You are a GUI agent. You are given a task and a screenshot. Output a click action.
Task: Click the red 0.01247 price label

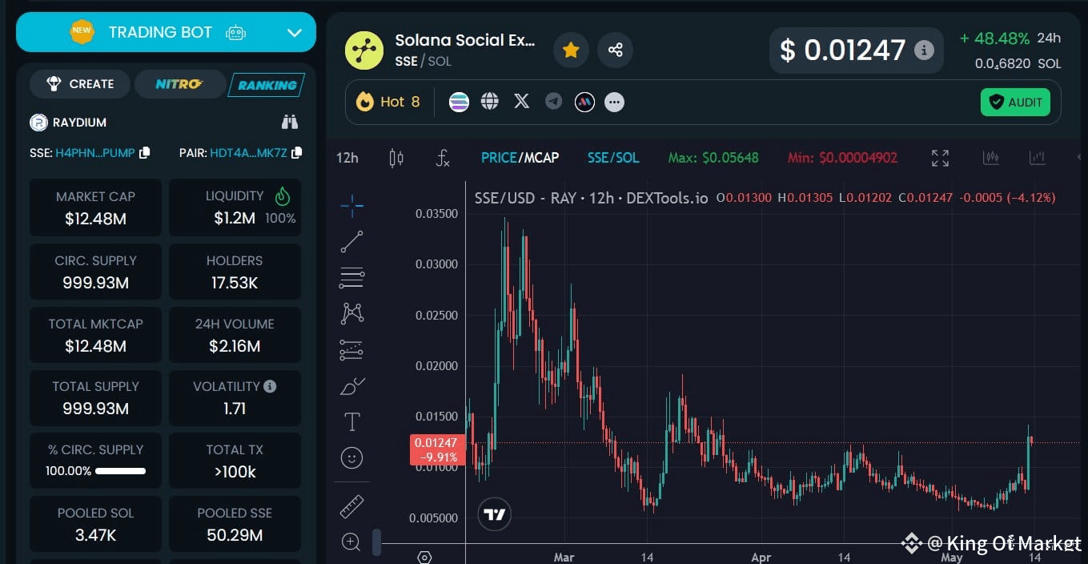(x=437, y=449)
